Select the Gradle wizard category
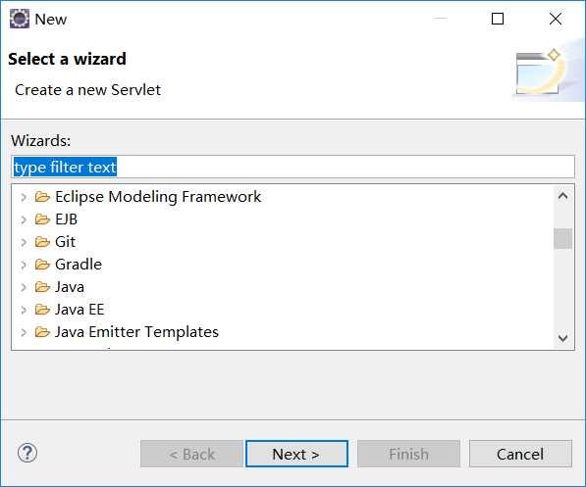586x487 pixels. pyautogui.click(x=79, y=265)
